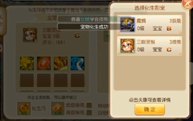Click the 魔蝎 pet avatar icon

(128, 25)
